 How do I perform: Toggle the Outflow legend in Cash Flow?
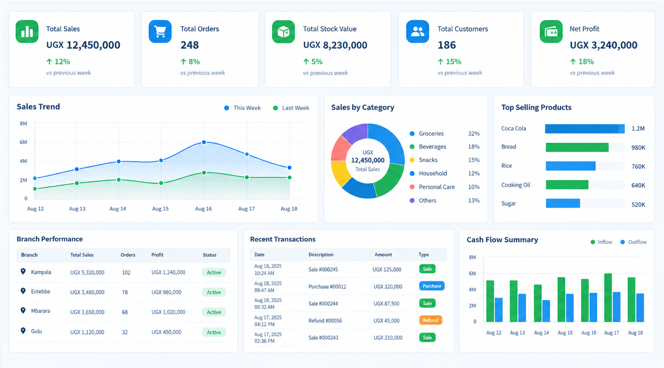click(x=633, y=242)
